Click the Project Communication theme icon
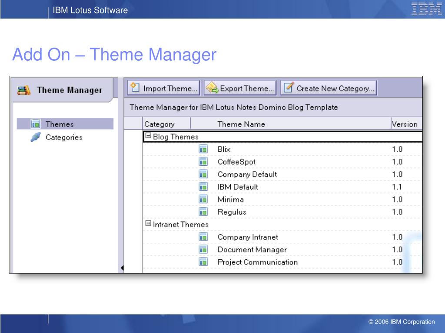 [203, 262]
